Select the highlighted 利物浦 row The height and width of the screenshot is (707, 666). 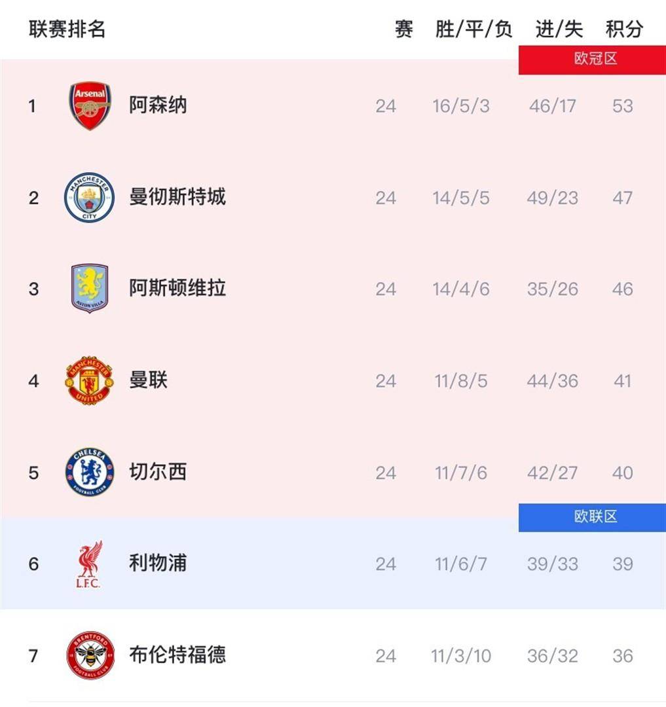click(x=327, y=564)
